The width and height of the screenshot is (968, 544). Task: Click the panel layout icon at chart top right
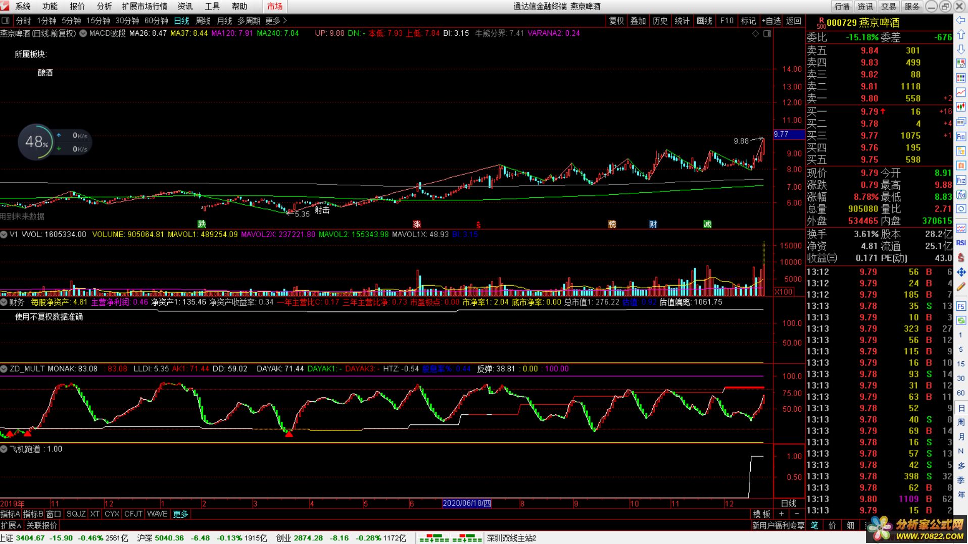767,33
